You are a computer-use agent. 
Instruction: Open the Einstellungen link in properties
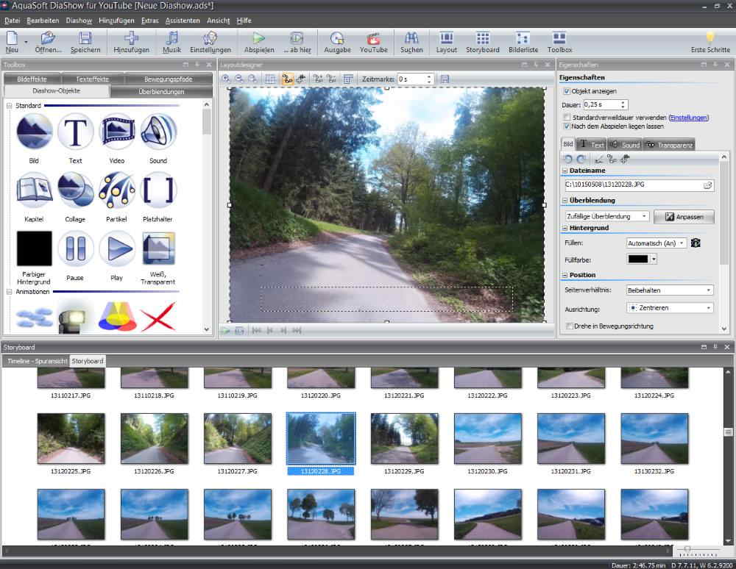point(688,117)
